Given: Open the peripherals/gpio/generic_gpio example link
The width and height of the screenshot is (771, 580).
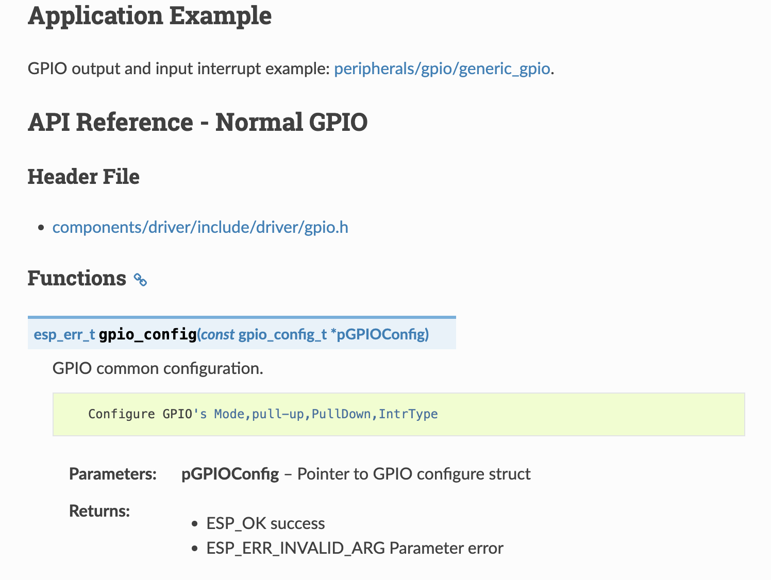Looking at the screenshot, I should 442,69.
